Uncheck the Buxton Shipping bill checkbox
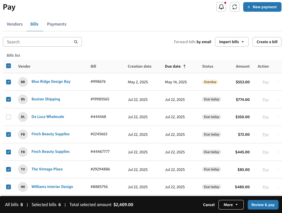 [9, 99]
